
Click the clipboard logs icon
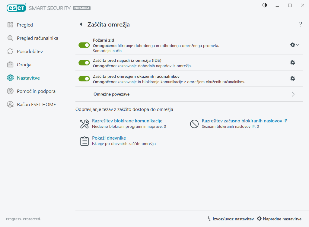point(84,141)
